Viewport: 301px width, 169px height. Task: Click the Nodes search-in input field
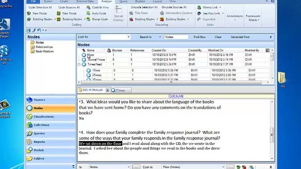coord(176,37)
